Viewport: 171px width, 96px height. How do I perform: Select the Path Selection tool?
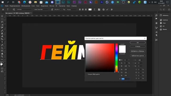point(2,48)
